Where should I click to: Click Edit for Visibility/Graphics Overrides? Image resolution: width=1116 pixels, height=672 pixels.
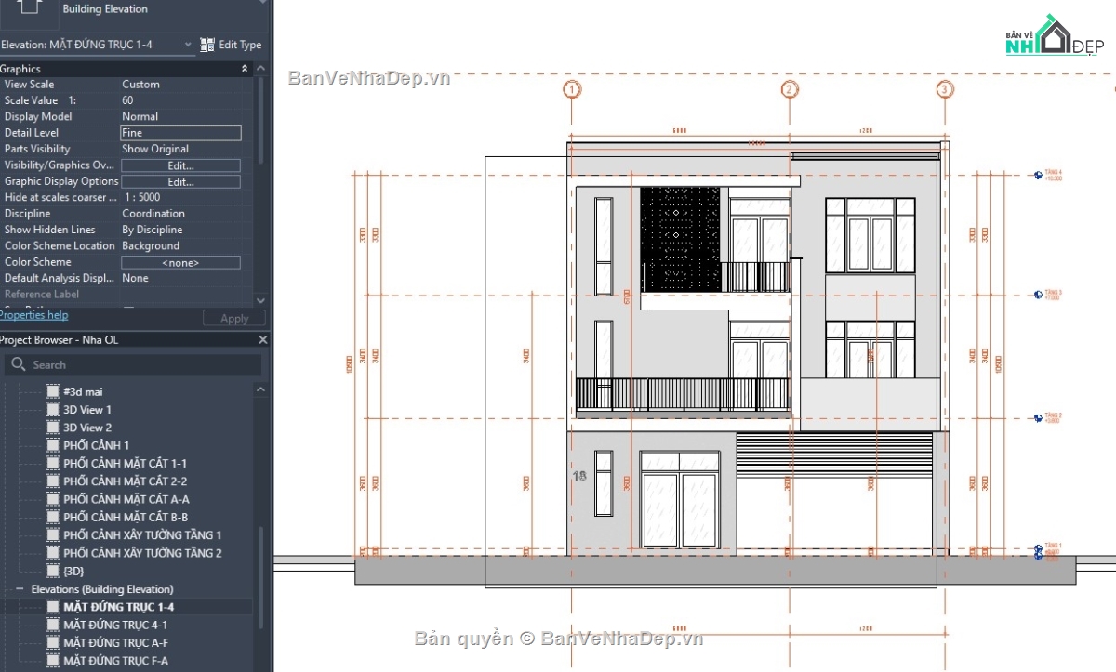tap(180, 165)
